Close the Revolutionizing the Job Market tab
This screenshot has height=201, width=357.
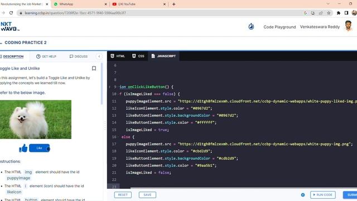tap(47, 4)
